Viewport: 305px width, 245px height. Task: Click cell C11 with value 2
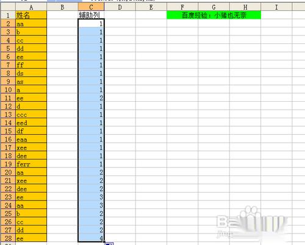[91, 98]
